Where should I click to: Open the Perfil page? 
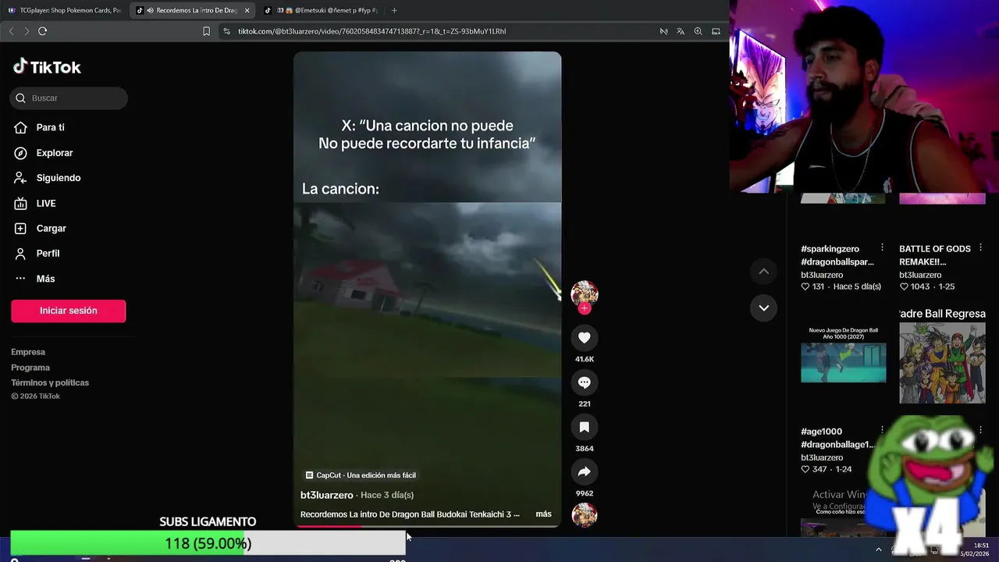[48, 253]
